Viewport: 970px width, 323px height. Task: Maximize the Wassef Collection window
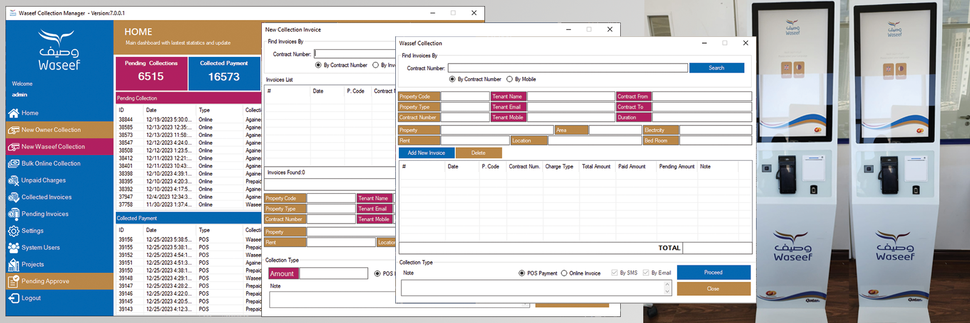(x=724, y=43)
